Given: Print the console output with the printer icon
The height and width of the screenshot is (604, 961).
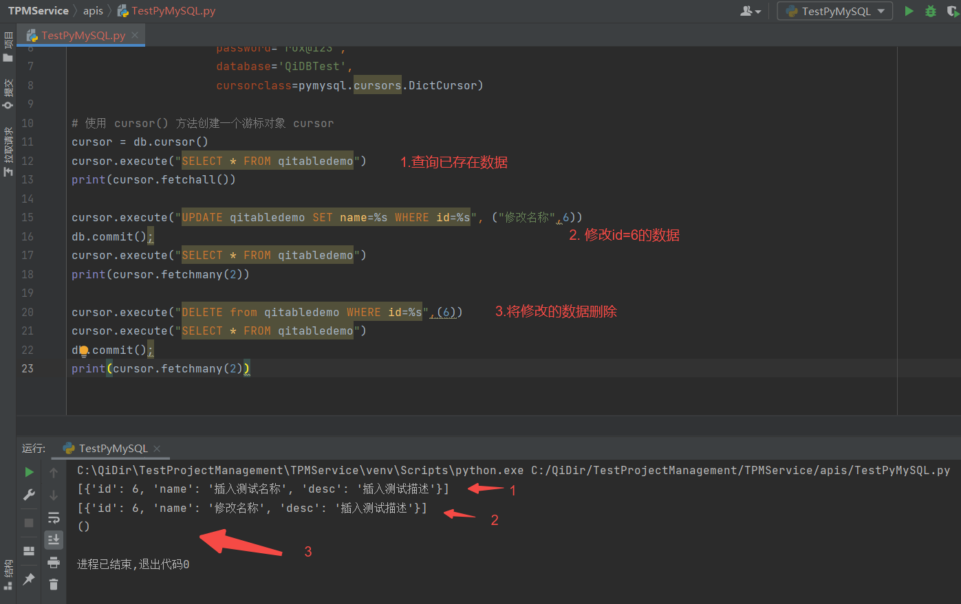Looking at the screenshot, I should point(54,563).
